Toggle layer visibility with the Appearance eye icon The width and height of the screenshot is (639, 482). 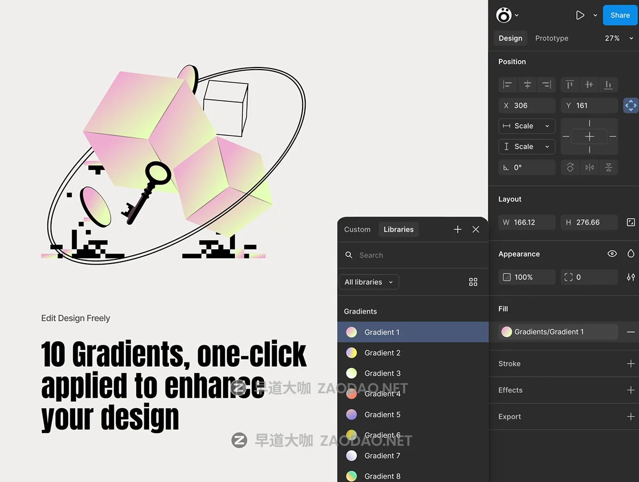612,253
